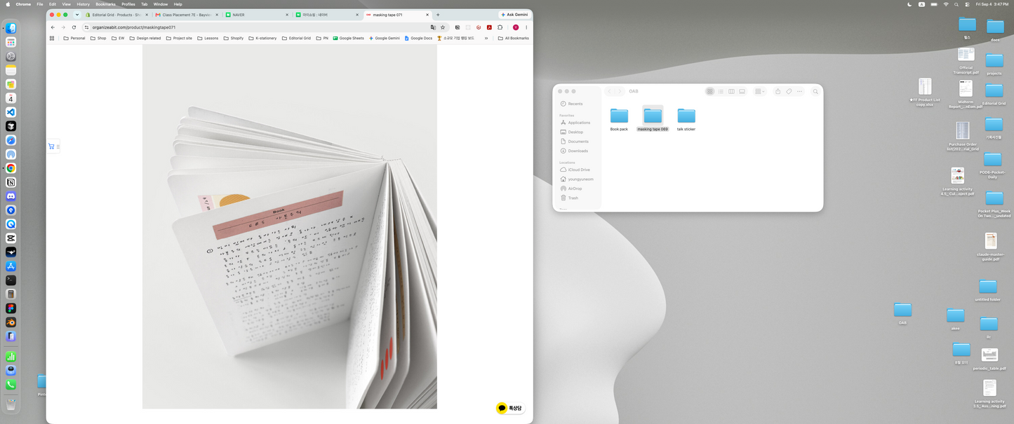Screen dimensions: 1014x424
Task: Click the Wi-Fi icon in the menu bar
Action: [945, 4]
